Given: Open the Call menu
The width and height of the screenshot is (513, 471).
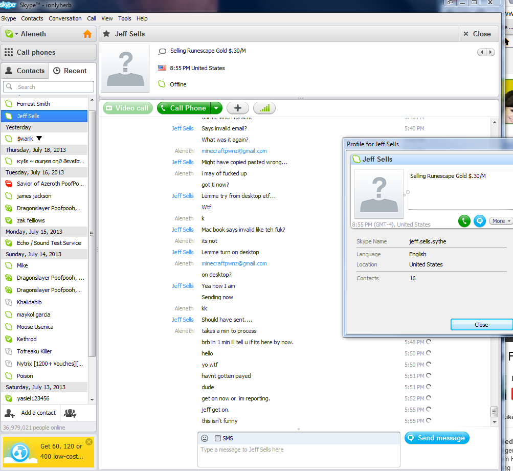Looking at the screenshot, I should coord(91,18).
